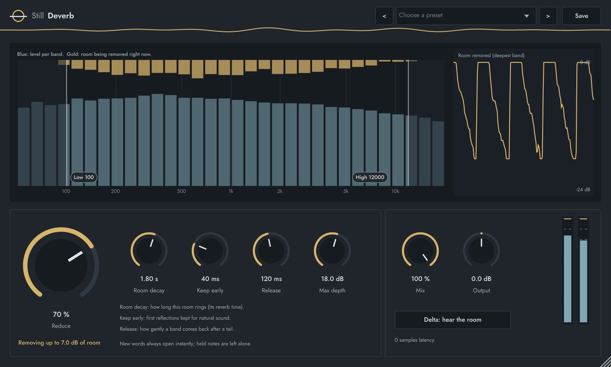This screenshot has width=611, height=367.
Task: Click the -24 dB graph label
Action: [584, 190]
